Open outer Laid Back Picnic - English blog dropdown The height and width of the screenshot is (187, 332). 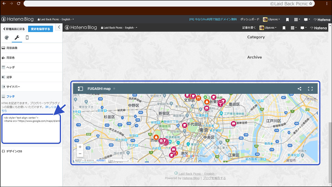[x=56, y=19]
